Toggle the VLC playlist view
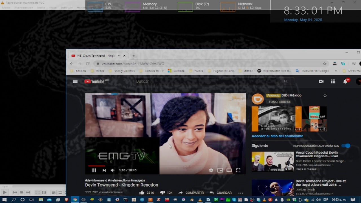Screen dimensions: 361x203 click(x=54, y=193)
